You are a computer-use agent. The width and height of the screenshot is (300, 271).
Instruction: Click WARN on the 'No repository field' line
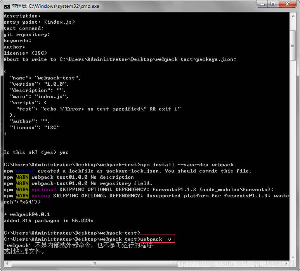click(23, 183)
